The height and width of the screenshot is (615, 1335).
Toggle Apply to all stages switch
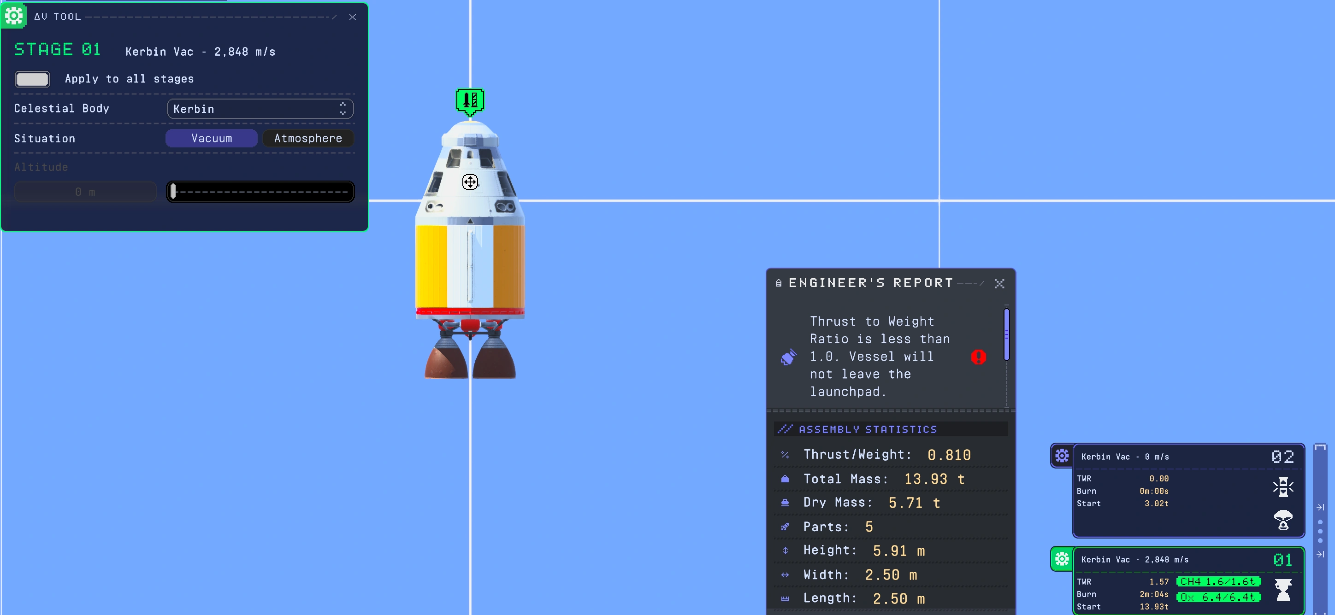tap(32, 79)
